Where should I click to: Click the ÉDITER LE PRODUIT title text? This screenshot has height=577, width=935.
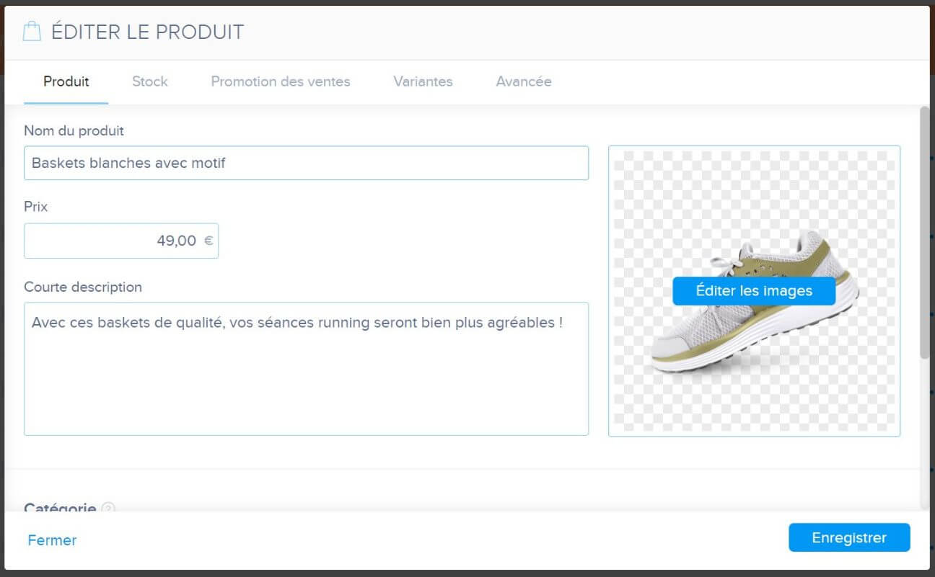(x=148, y=32)
